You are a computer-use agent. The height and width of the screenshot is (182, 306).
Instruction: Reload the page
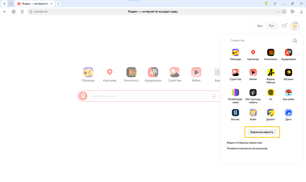[x=22, y=11]
